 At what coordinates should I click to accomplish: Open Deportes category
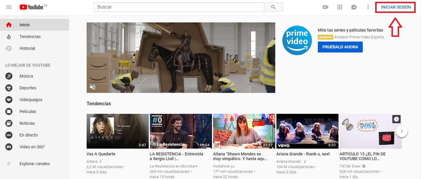[x=35, y=88]
